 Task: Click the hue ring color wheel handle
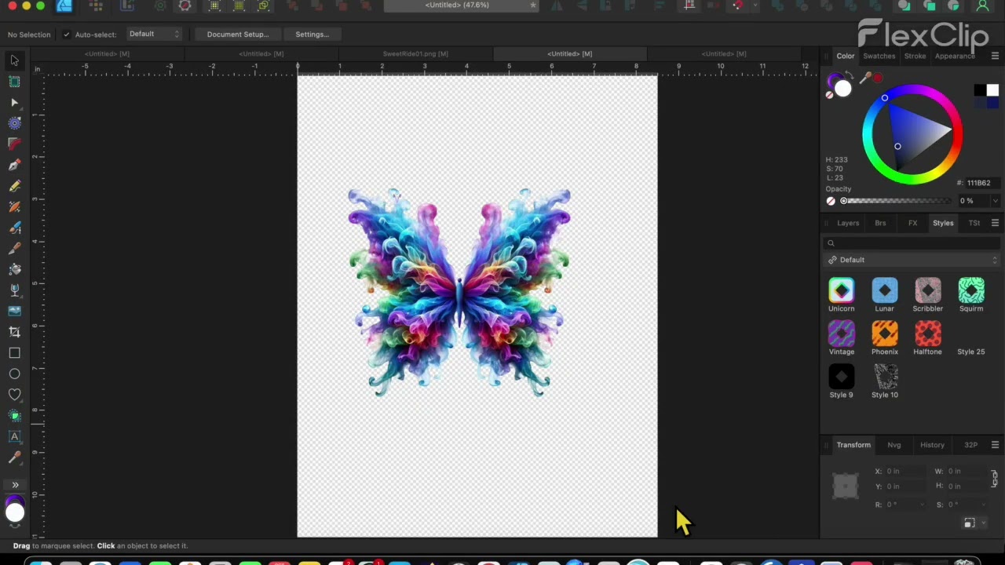[885, 98]
